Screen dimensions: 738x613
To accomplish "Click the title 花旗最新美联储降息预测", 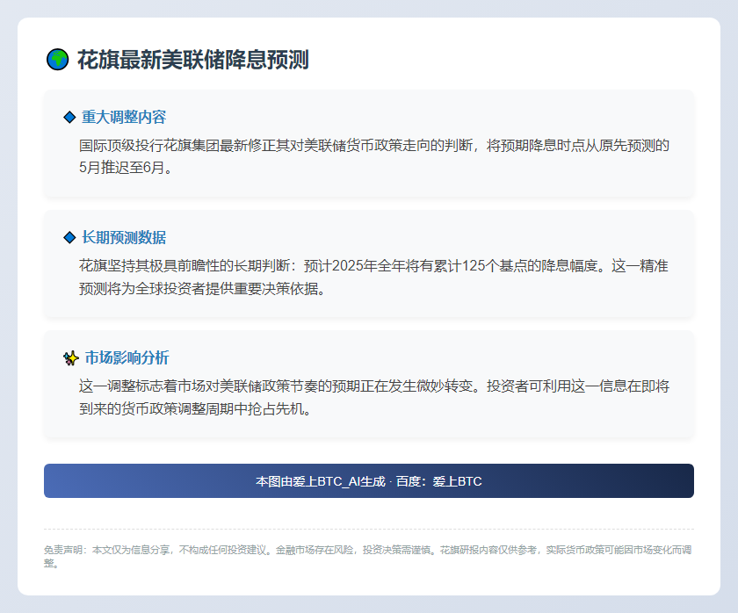I will [193, 60].
